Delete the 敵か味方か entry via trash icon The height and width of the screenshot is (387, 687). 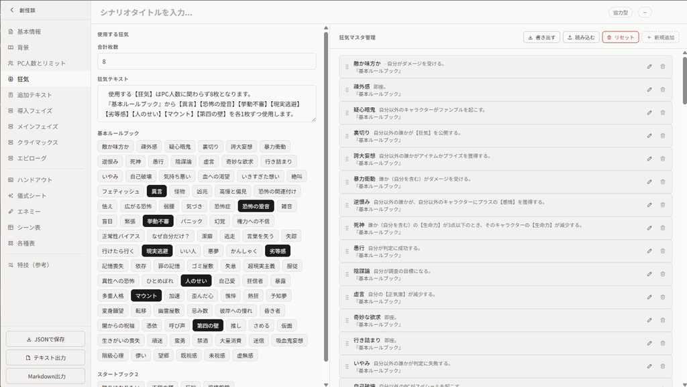pos(662,67)
